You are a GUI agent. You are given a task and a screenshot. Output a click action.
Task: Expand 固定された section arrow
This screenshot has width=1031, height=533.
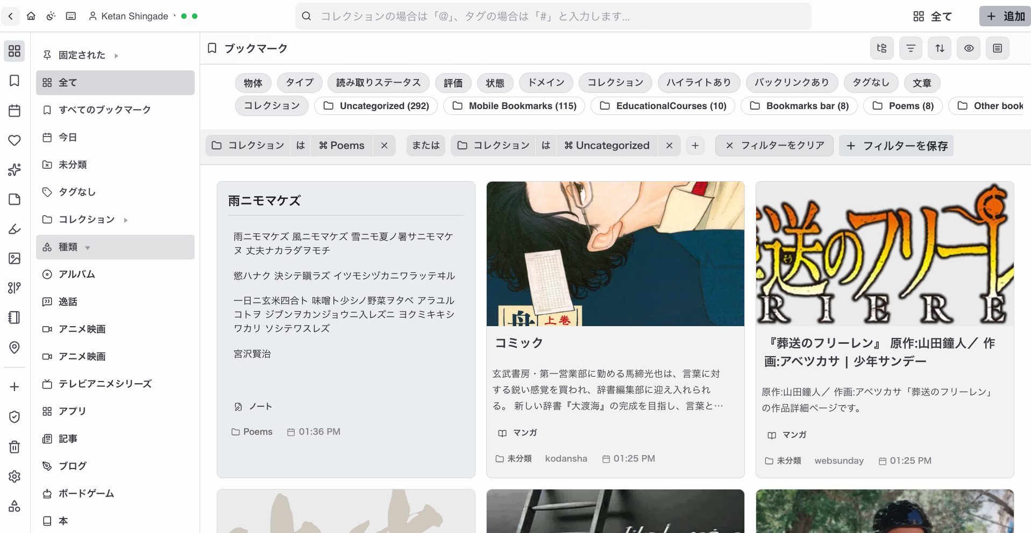(116, 55)
